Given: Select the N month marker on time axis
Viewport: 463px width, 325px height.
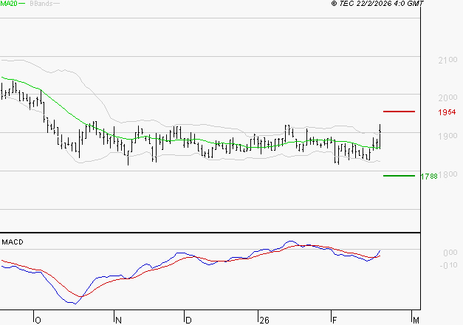Looking at the screenshot, I should (x=117, y=320).
